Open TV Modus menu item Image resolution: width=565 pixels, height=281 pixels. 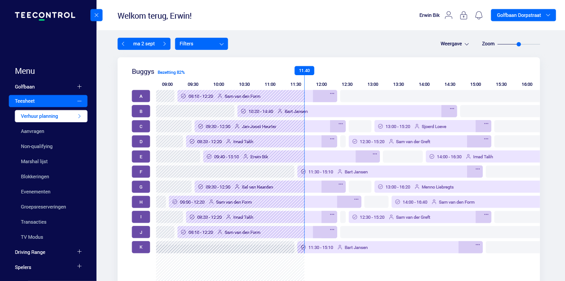[x=32, y=237]
